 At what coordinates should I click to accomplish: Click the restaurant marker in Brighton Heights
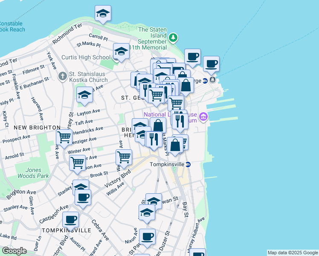coord(154,140)
